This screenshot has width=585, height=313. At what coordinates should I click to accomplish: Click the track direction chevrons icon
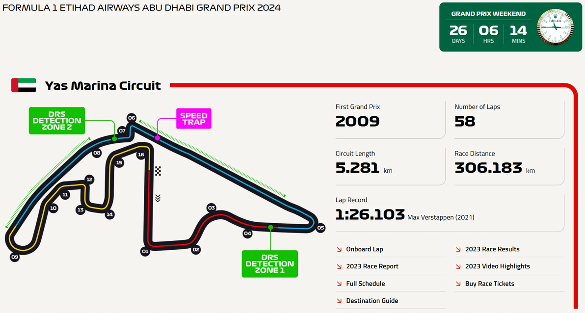click(x=158, y=198)
